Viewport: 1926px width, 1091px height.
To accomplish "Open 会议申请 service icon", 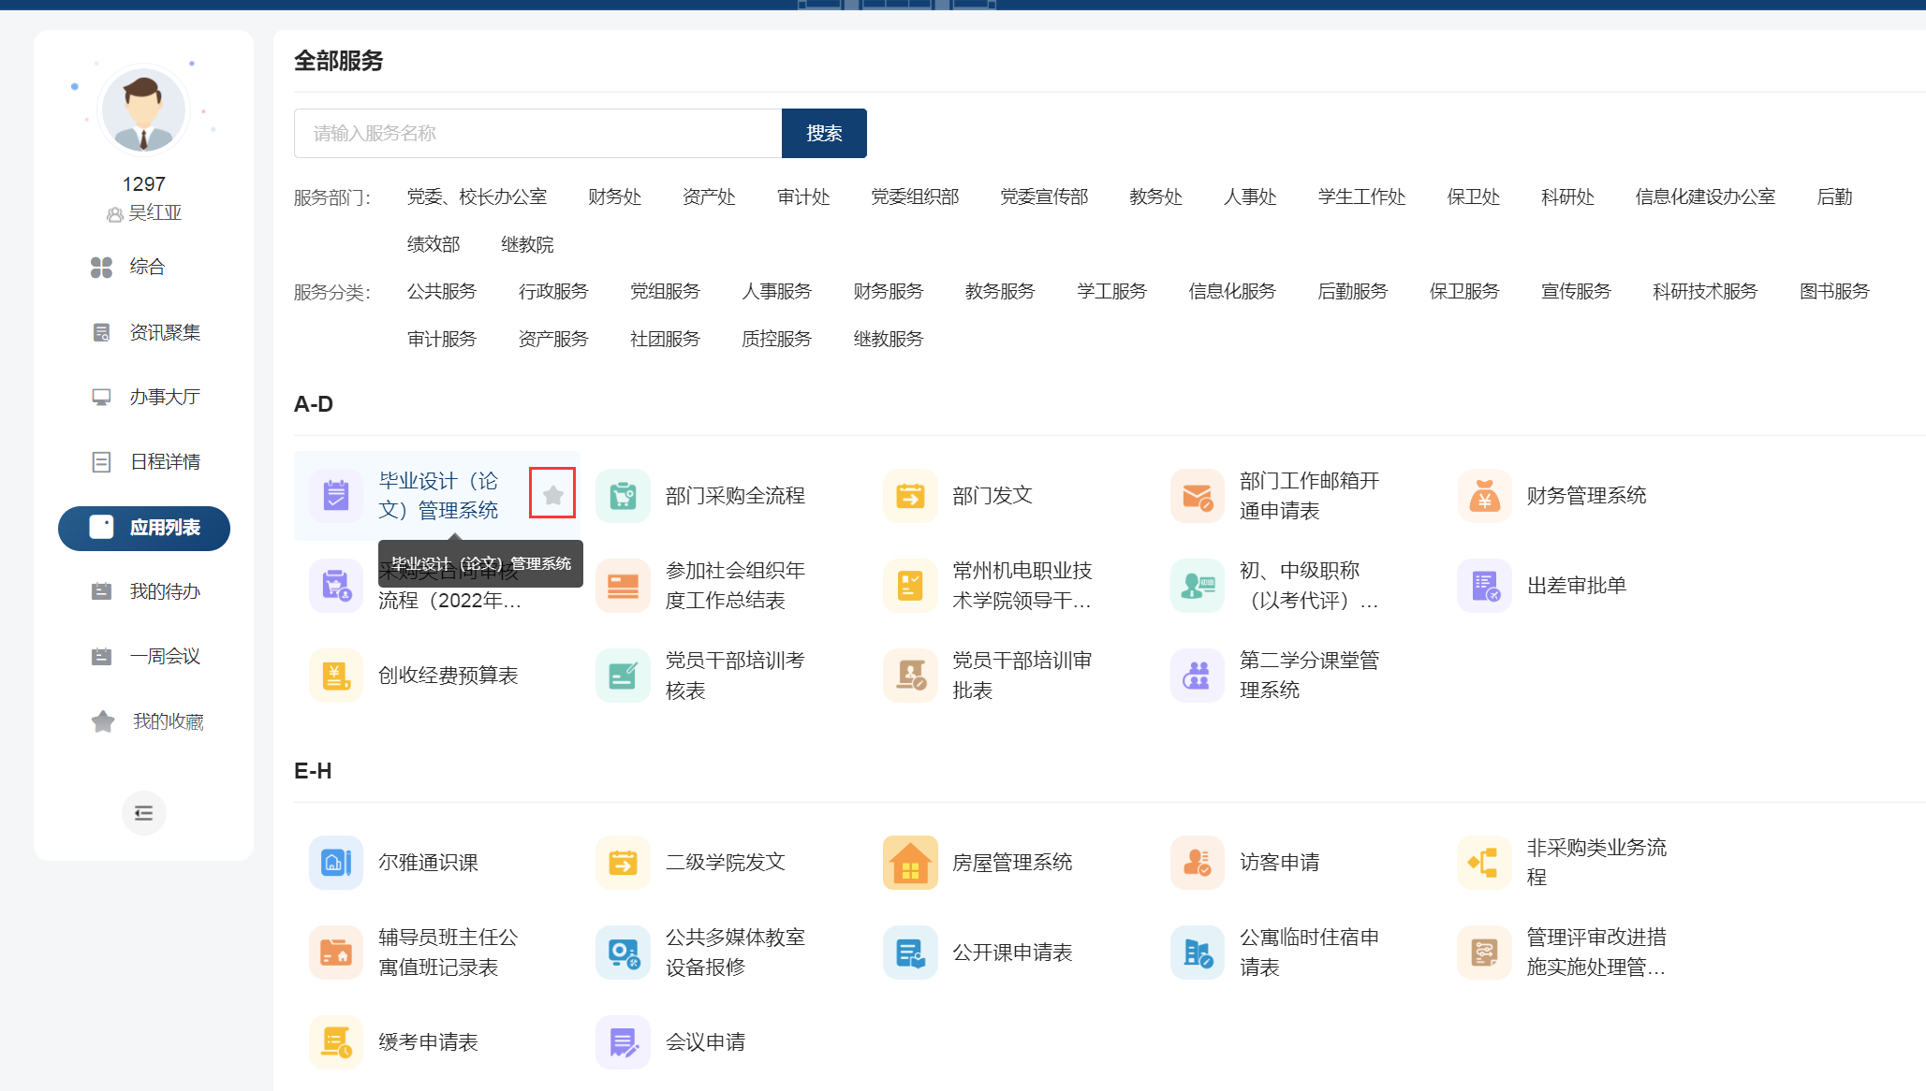I will pyautogui.click(x=623, y=1041).
